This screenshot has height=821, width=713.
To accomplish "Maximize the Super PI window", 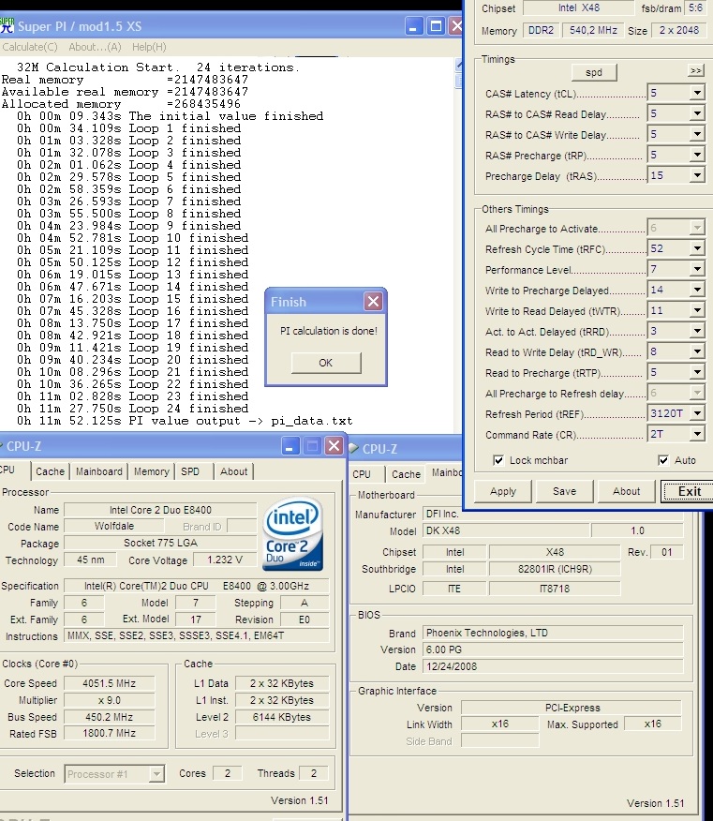I will (436, 26).
